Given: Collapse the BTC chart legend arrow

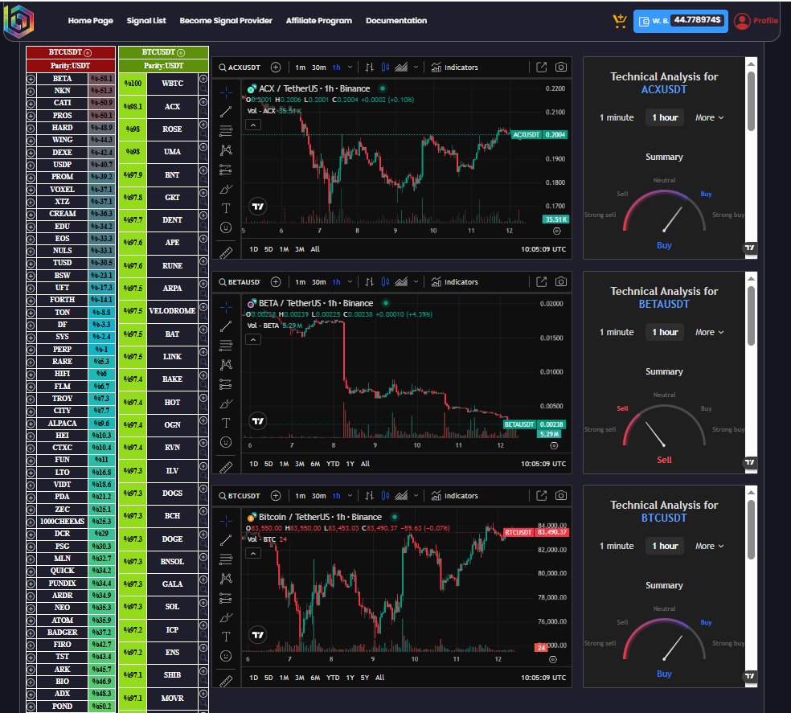Looking at the screenshot, I should pyautogui.click(x=253, y=554).
